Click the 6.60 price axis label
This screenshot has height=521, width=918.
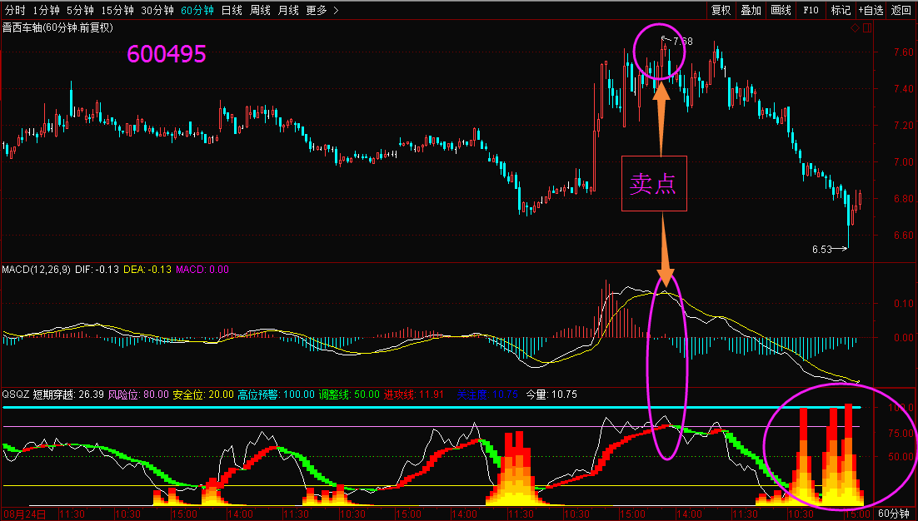point(905,236)
